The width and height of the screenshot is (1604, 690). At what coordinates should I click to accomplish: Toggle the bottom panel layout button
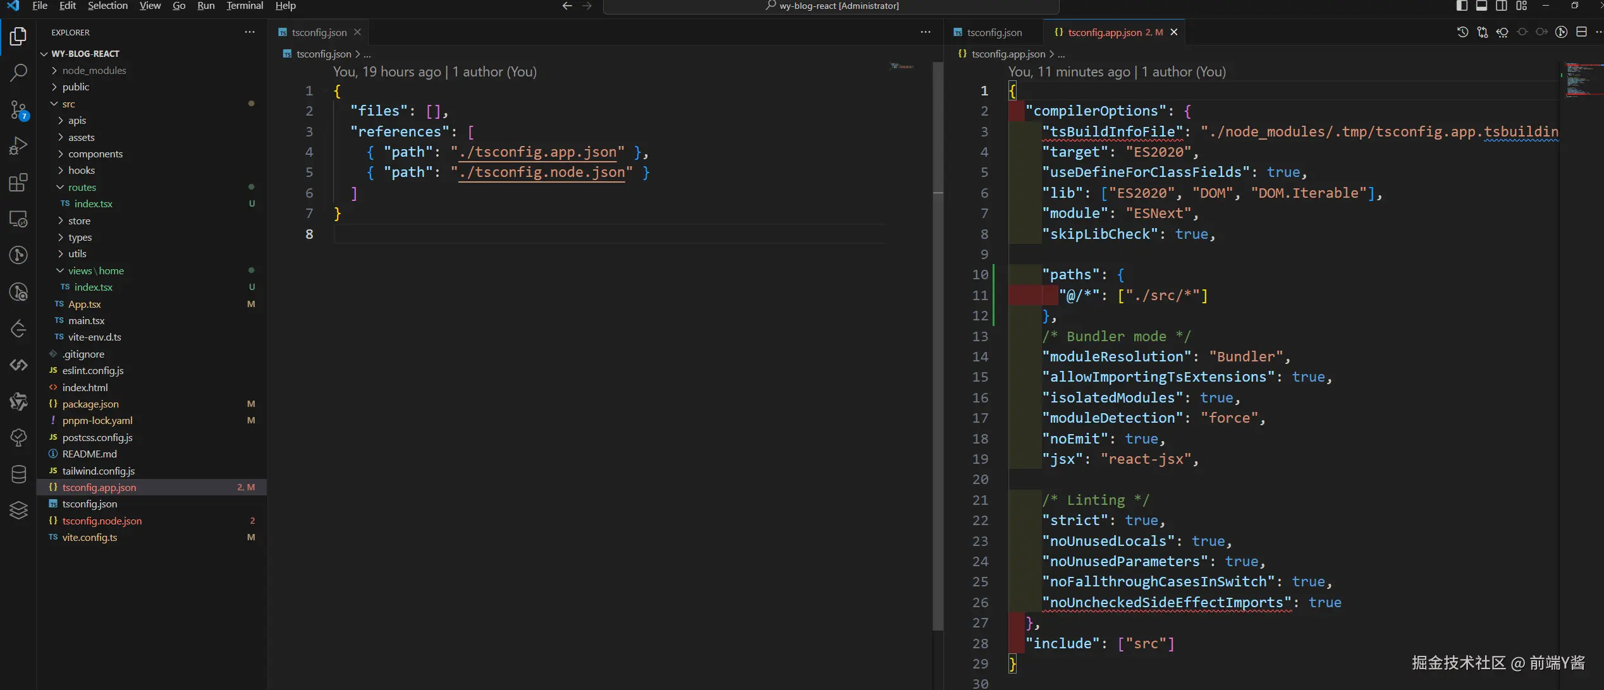click(1481, 6)
